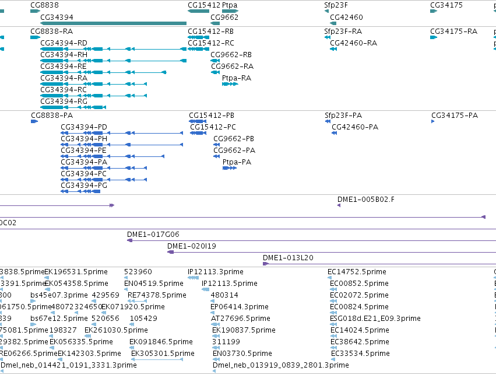The width and height of the screenshot is (496, 374).
Task: Pick transcript CG34394-RE
Action: (x=64, y=67)
